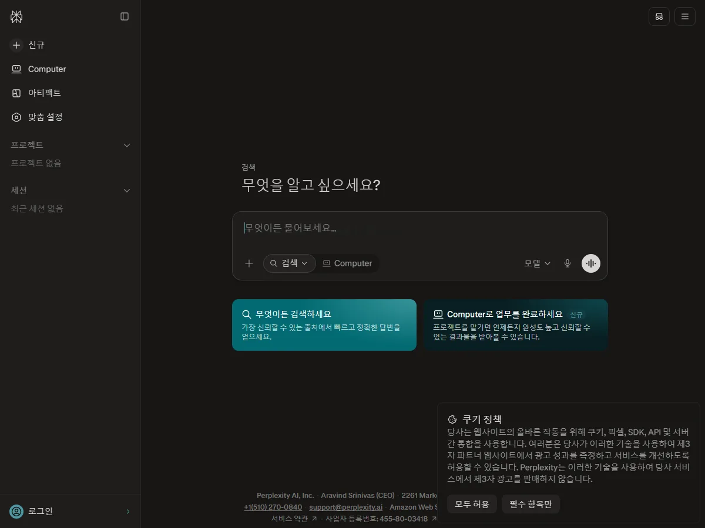Click the incognito mode icon at top right

pyautogui.click(x=659, y=16)
